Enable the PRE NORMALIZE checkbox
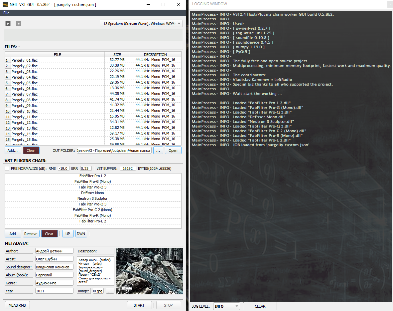393x311 pixels. tap(7, 168)
